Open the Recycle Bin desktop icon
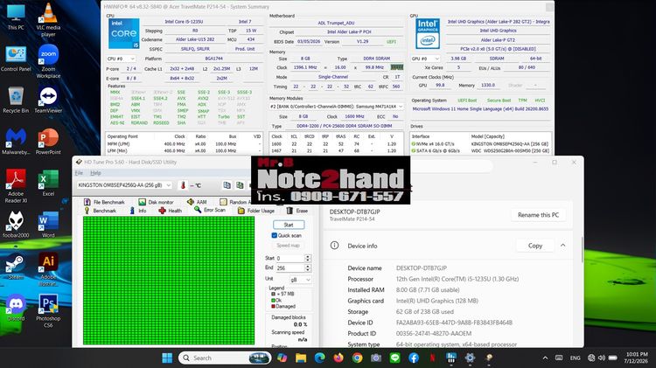 [x=16, y=101]
